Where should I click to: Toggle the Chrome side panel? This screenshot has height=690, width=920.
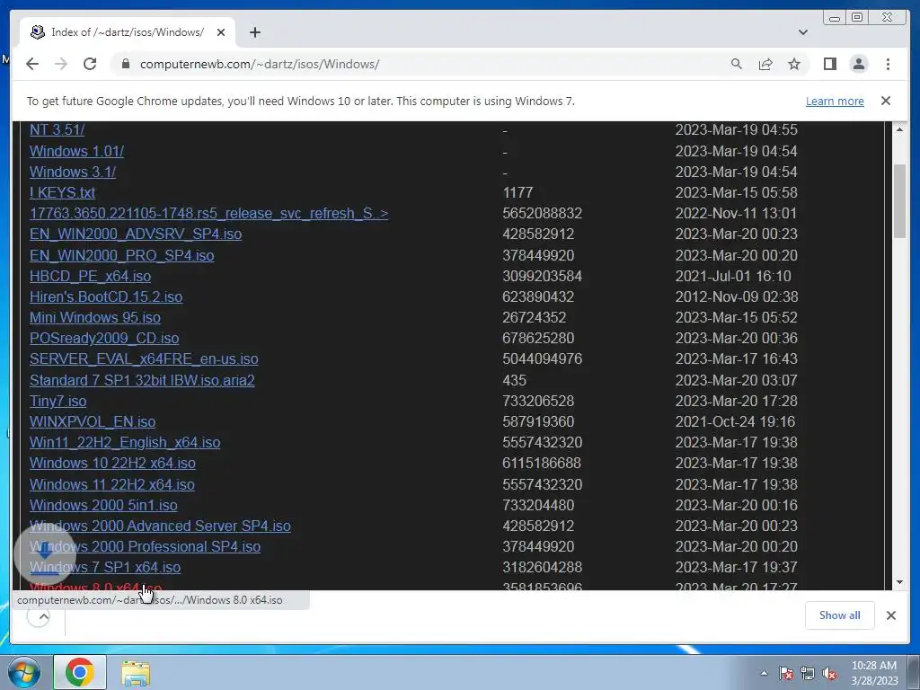tap(829, 64)
